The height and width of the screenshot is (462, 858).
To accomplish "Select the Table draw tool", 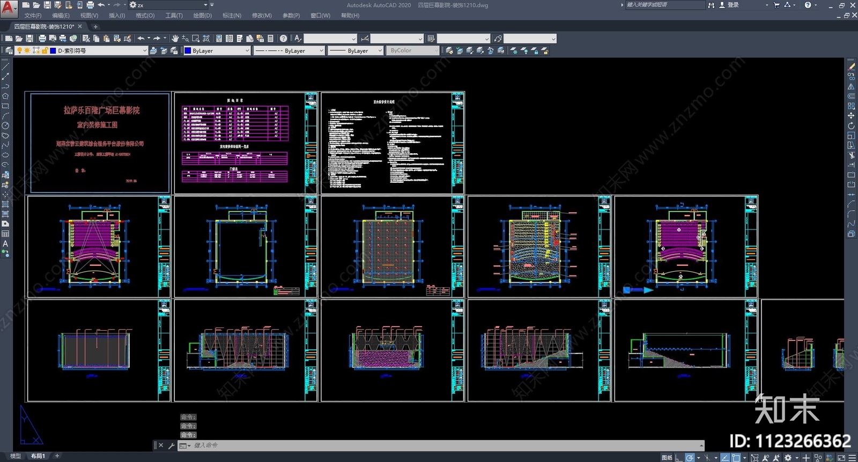I will [x=5, y=234].
